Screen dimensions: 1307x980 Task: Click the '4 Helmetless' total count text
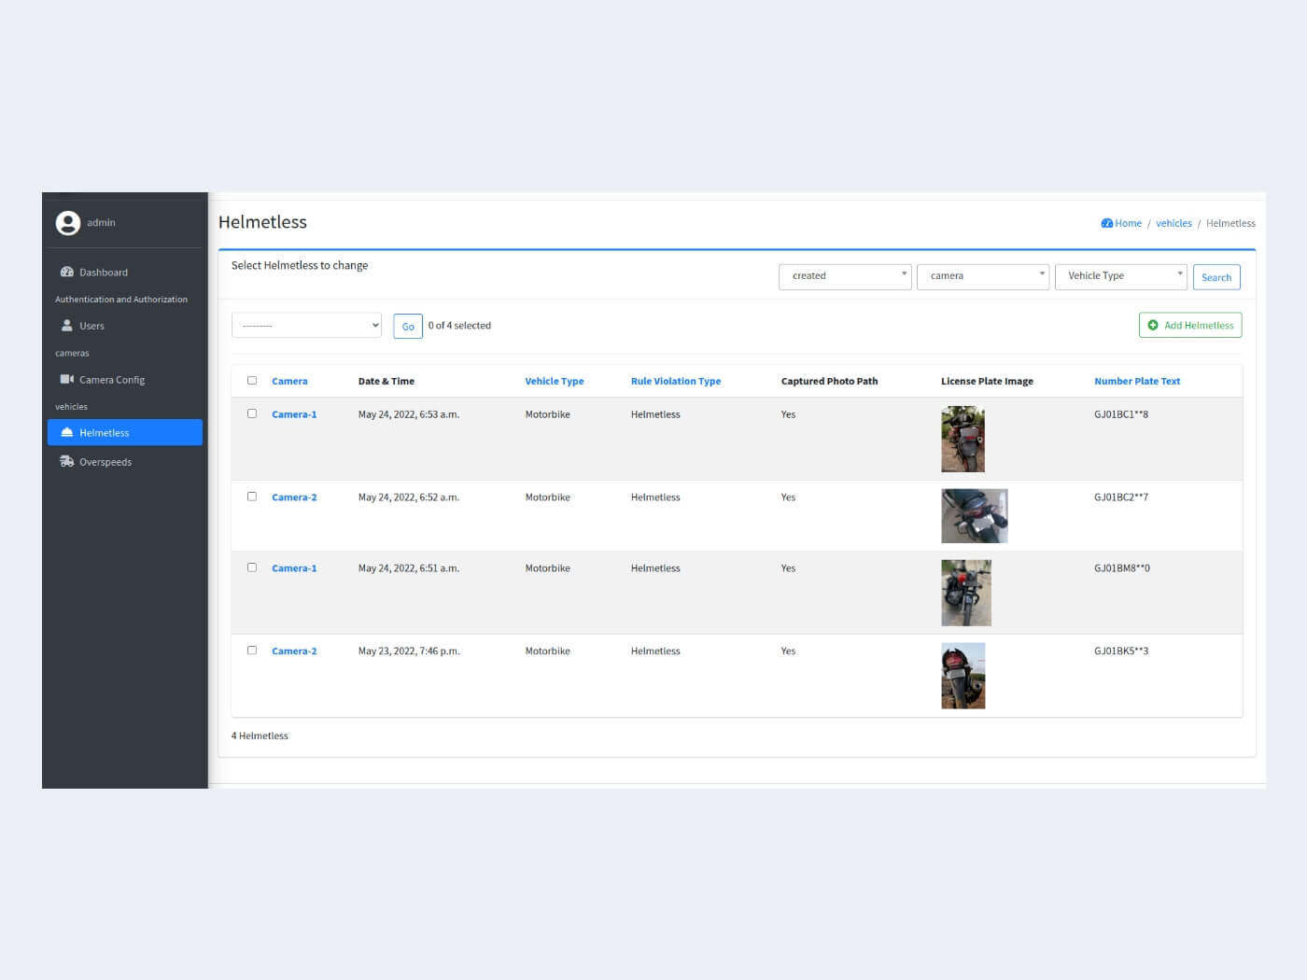coord(260,735)
